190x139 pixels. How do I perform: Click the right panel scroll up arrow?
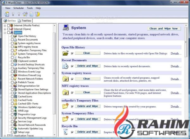tap(186, 25)
